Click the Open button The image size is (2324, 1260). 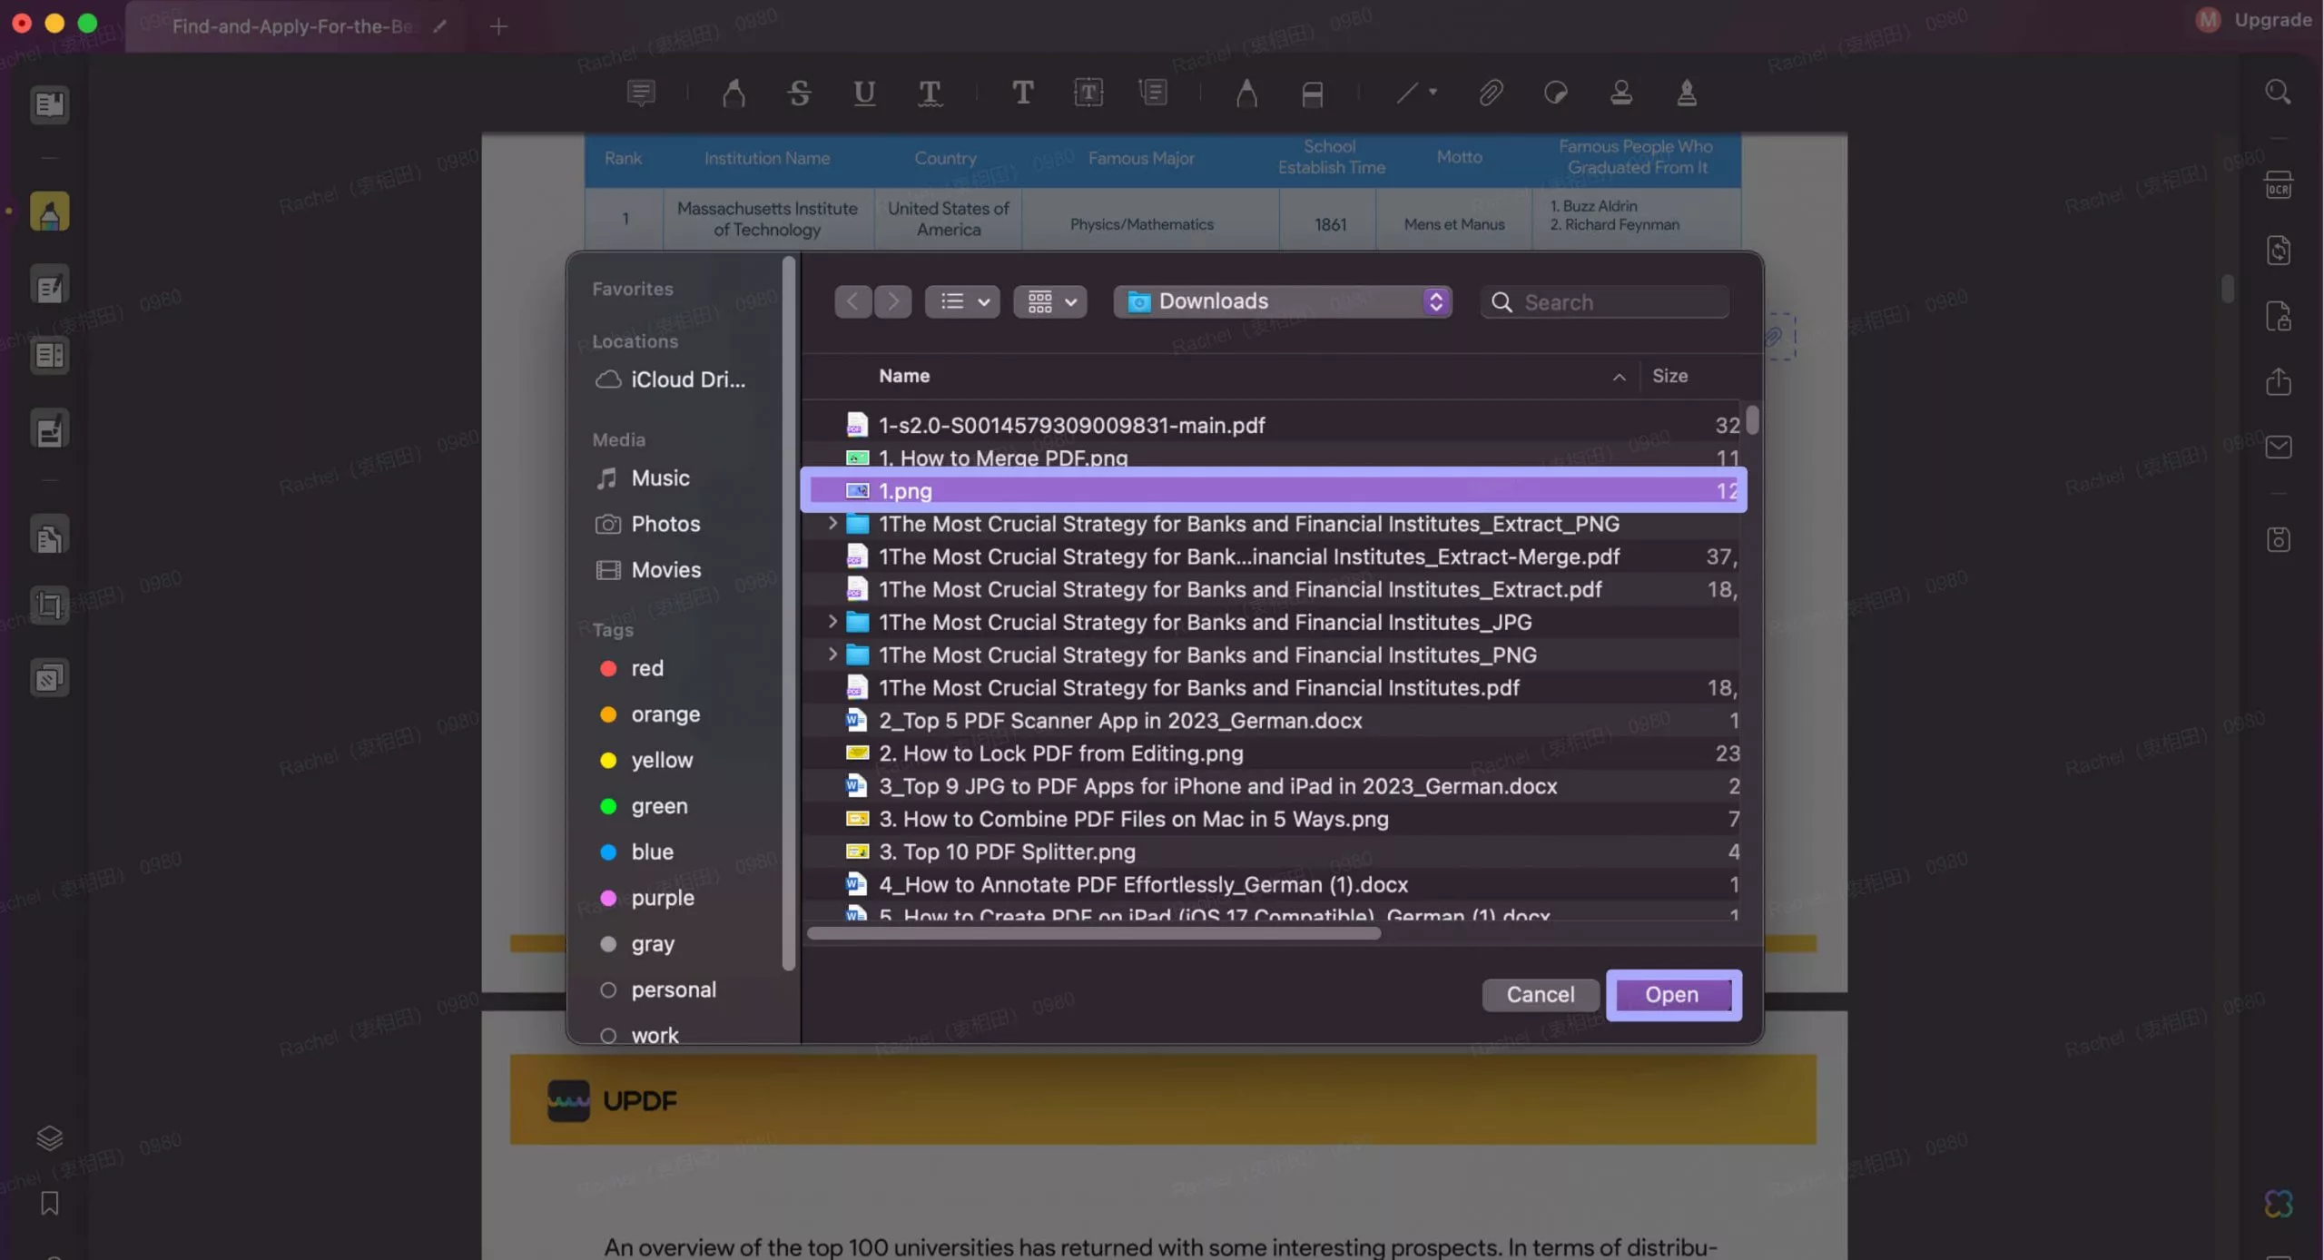[x=1672, y=995]
